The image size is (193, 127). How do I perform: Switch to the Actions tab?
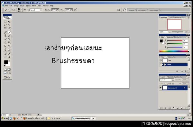coord(170,57)
